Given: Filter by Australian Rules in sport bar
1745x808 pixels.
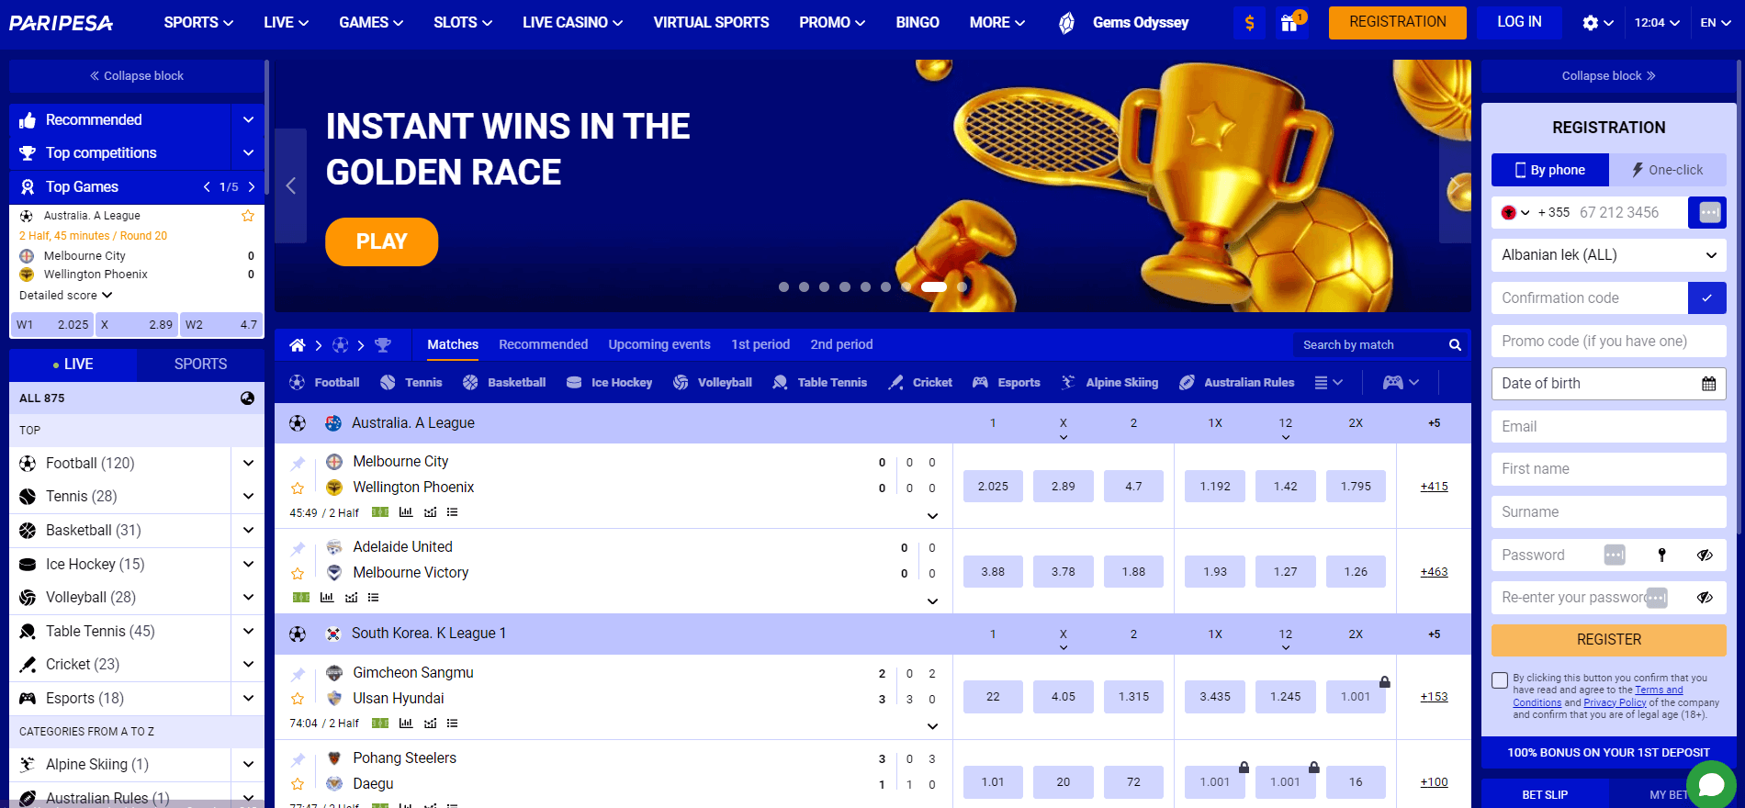Looking at the screenshot, I should (1237, 382).
